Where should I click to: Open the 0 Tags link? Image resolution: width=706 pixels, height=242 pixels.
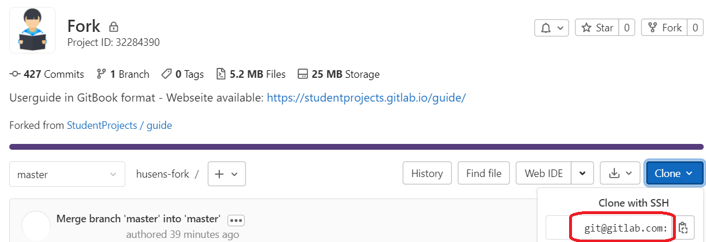click(x=183, y=74)
